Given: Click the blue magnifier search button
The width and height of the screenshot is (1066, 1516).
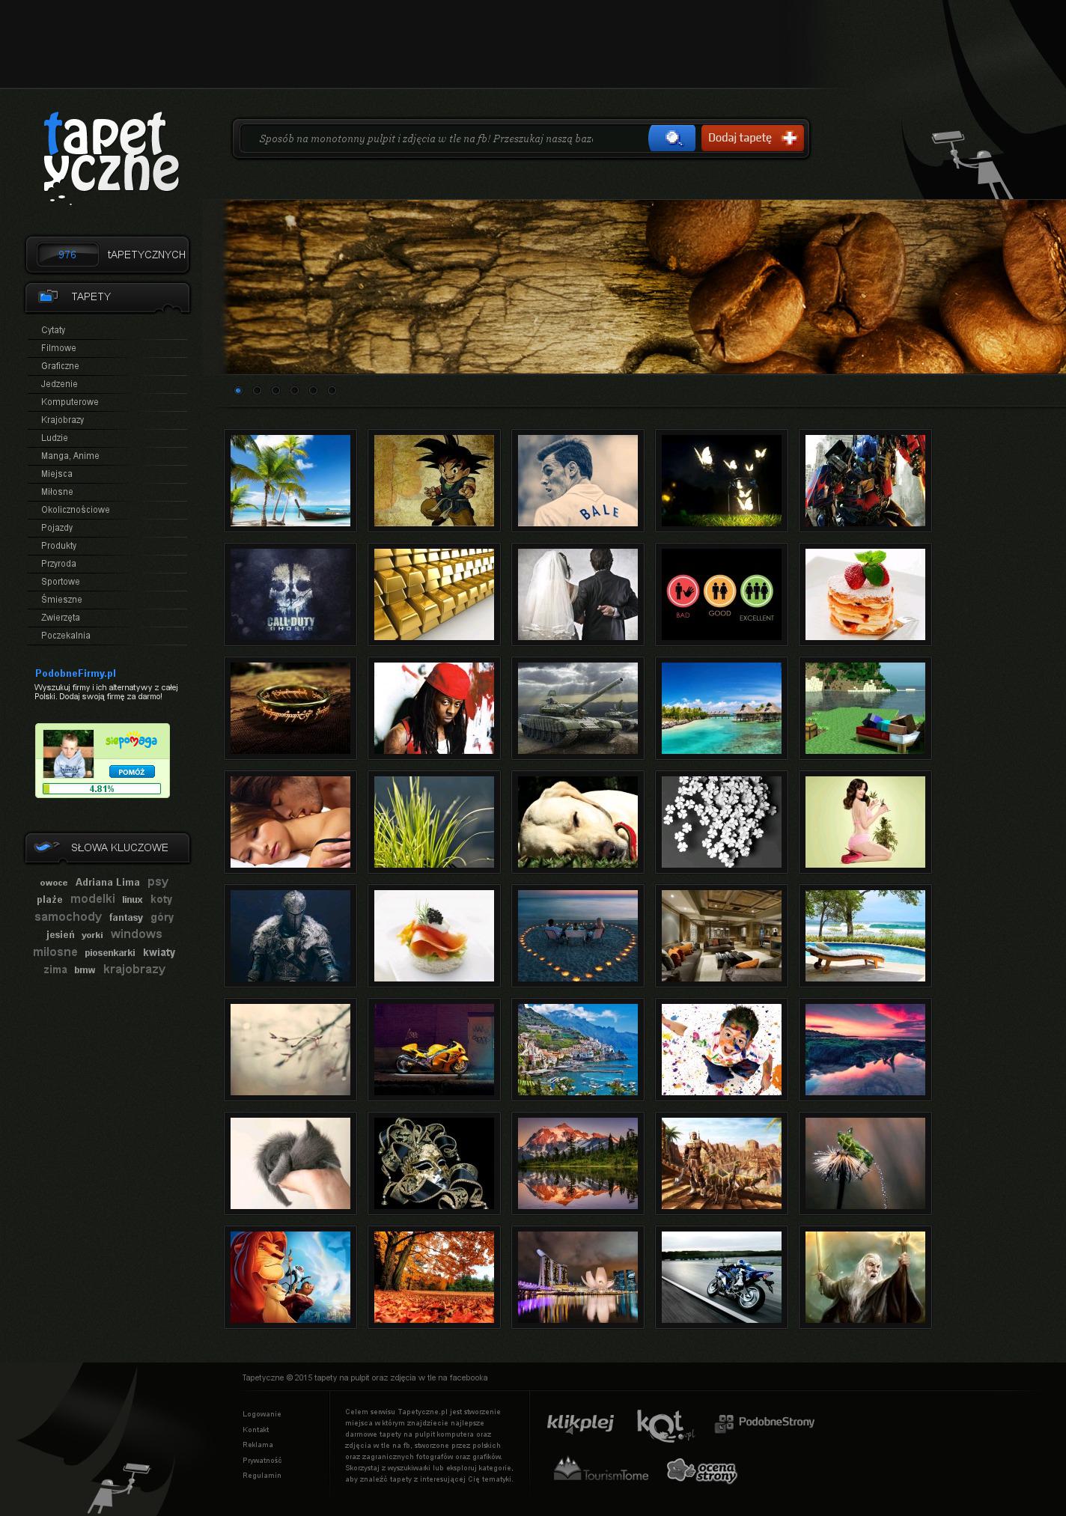Looking at the screenshot, I should (x=671, y=138).
